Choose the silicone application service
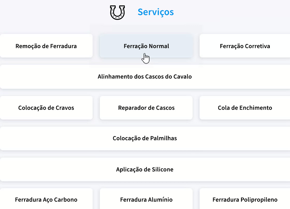The height and width of the screenshot is (209, 290). (x=145, y=170)
